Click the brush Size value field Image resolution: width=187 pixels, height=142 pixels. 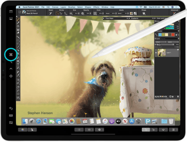tap(76, 14)
